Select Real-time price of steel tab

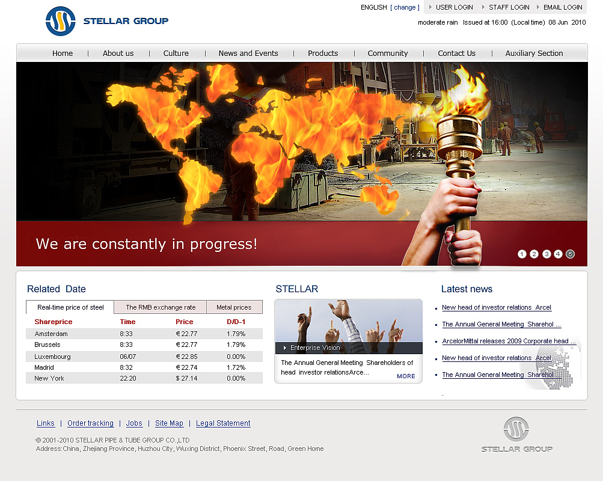[x=70, y=307]
